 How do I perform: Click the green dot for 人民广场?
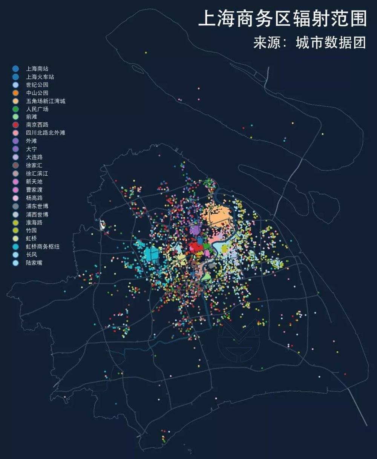click(x=15, y=109)
